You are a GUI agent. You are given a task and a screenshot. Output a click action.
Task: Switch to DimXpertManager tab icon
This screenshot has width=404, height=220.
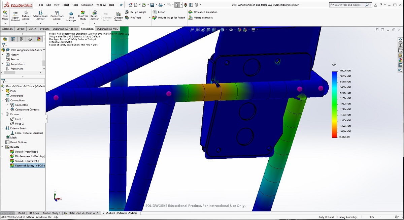[30, 39]
